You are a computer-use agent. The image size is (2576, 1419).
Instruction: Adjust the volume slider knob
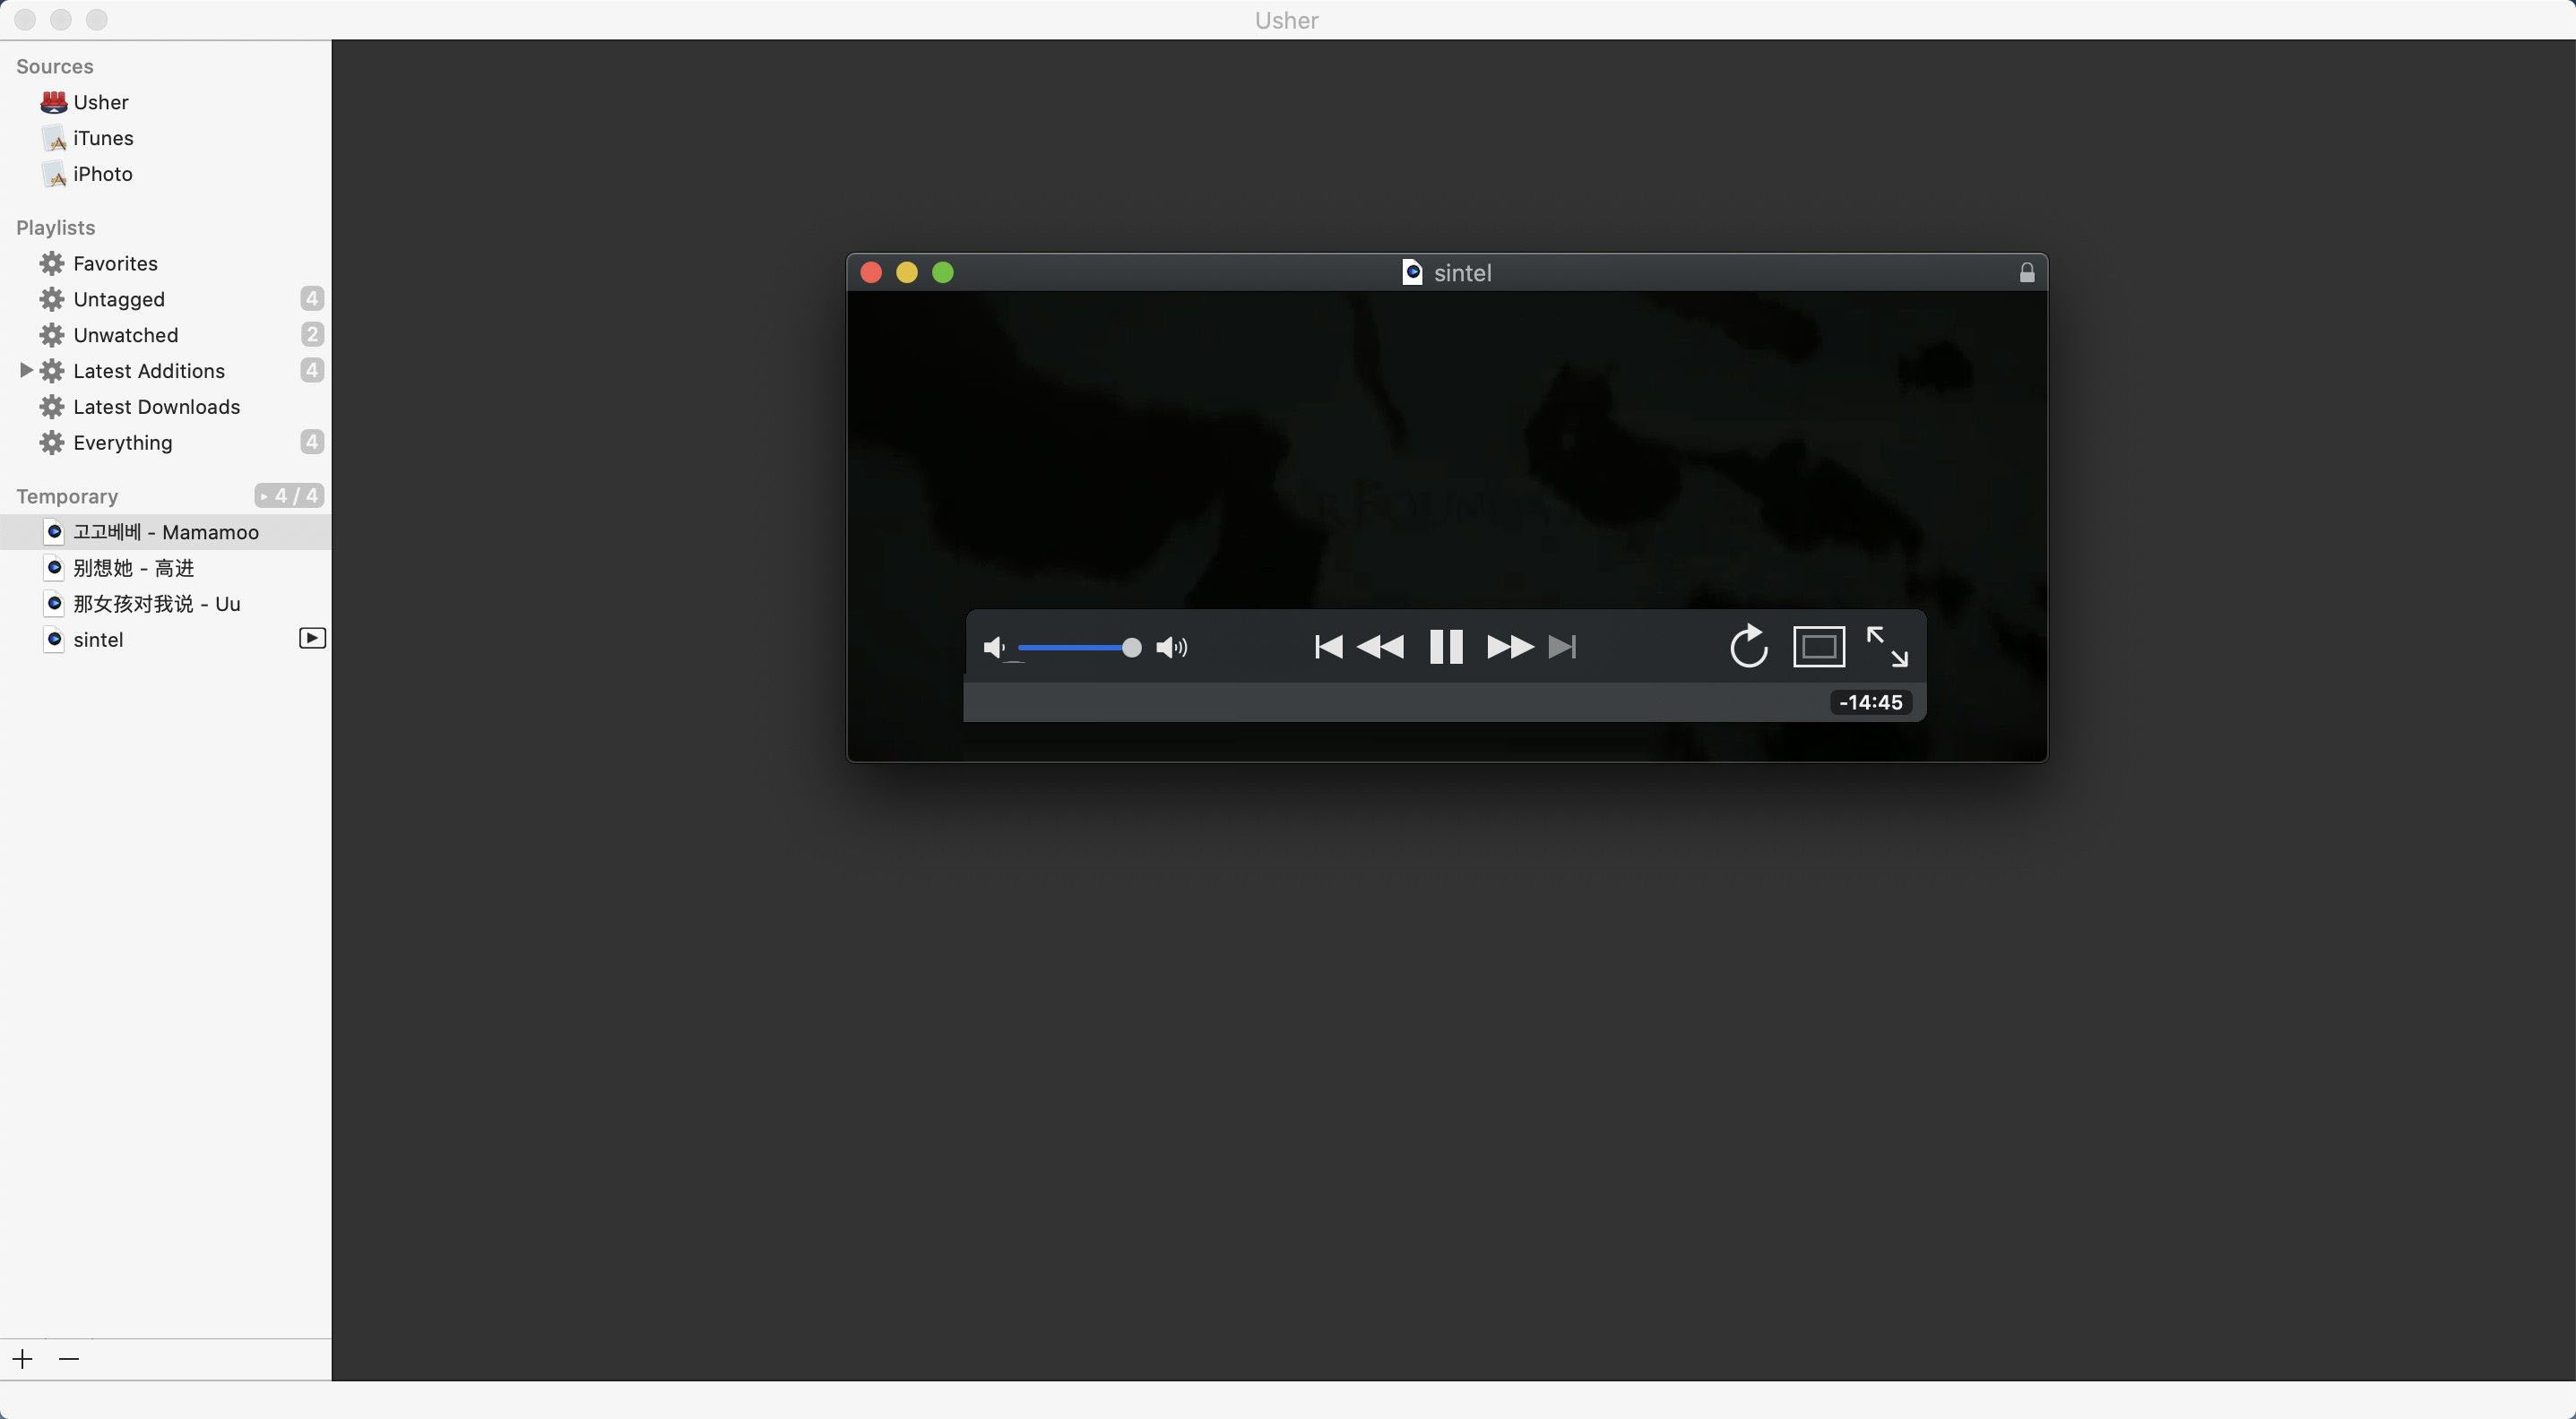point(1131,648)
